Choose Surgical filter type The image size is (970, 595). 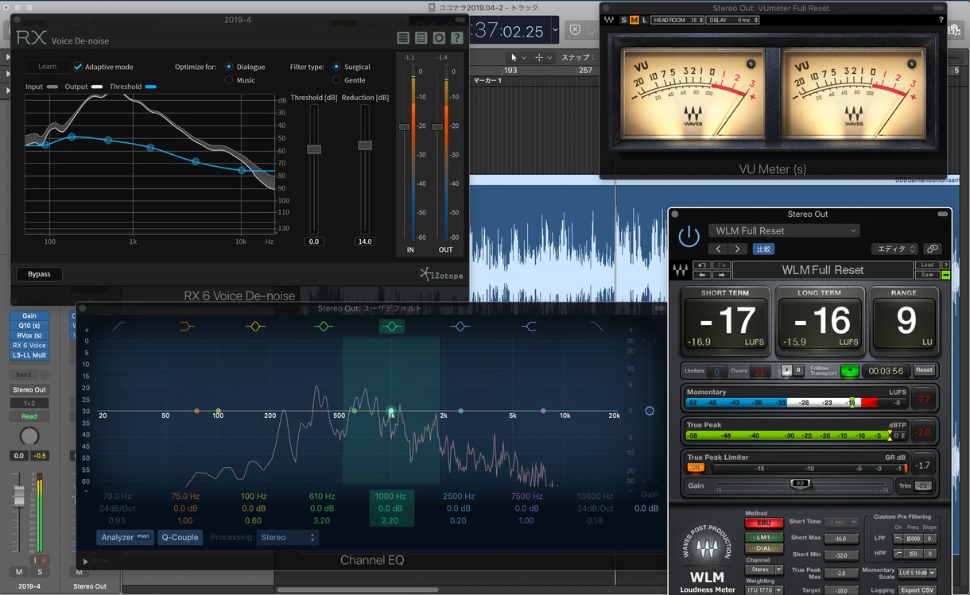pos(337,67)
